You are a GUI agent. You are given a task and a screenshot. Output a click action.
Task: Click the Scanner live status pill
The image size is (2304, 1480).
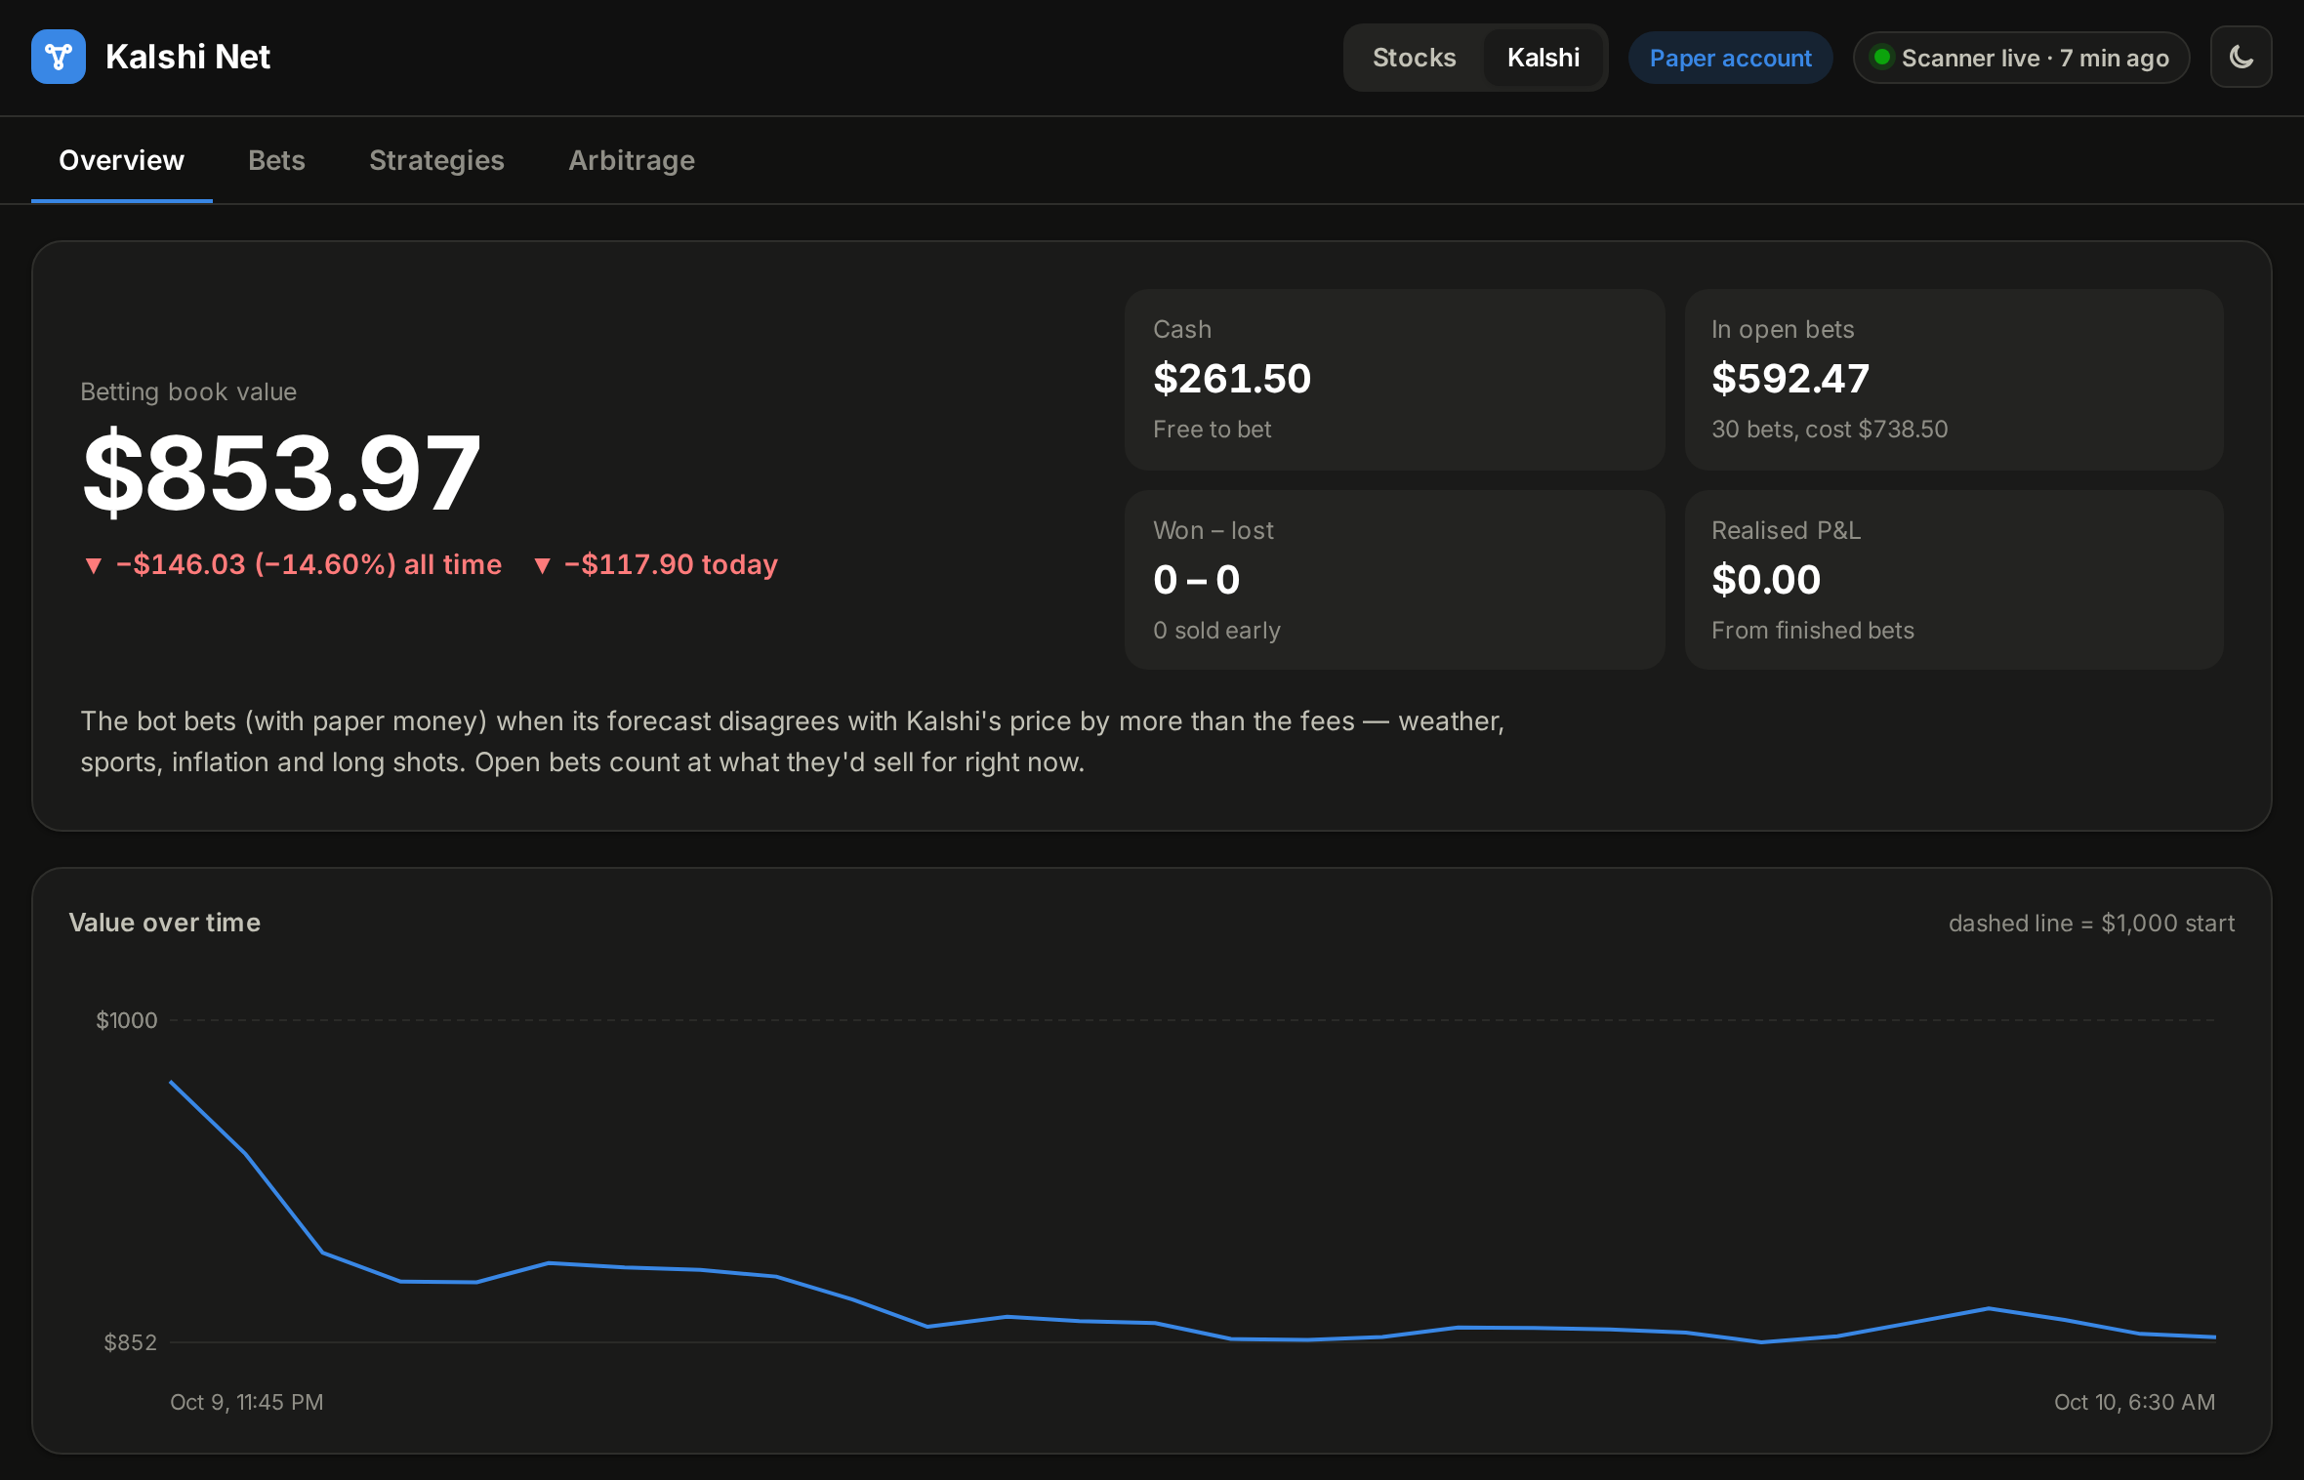pyautogui.click(x=2021, y=58)
